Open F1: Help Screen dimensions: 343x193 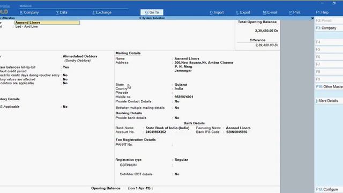(322, 12)
